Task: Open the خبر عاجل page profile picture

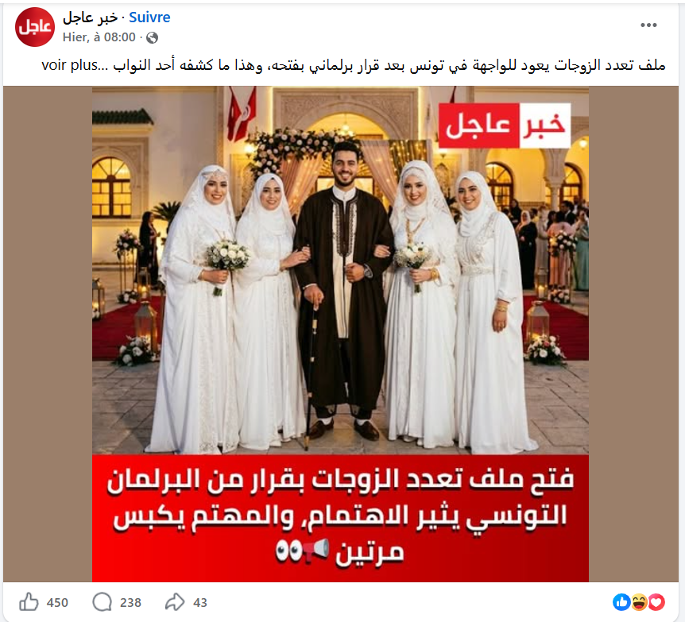Action: 35,27
